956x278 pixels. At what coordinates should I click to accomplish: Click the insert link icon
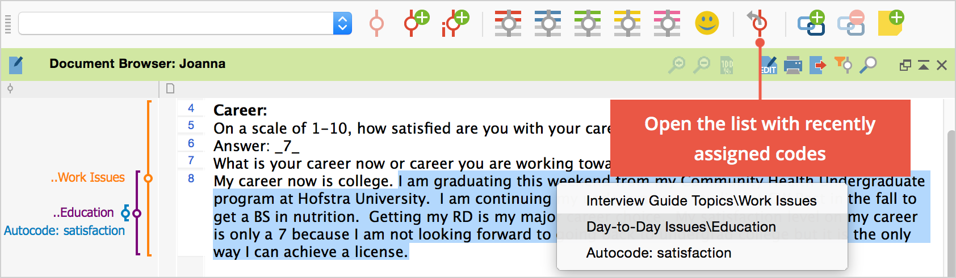(x=811, y=23)
